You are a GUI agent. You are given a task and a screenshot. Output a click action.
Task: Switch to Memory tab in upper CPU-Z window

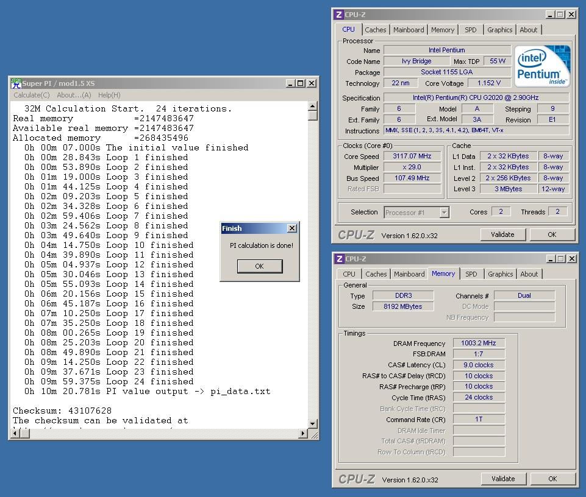443,30
